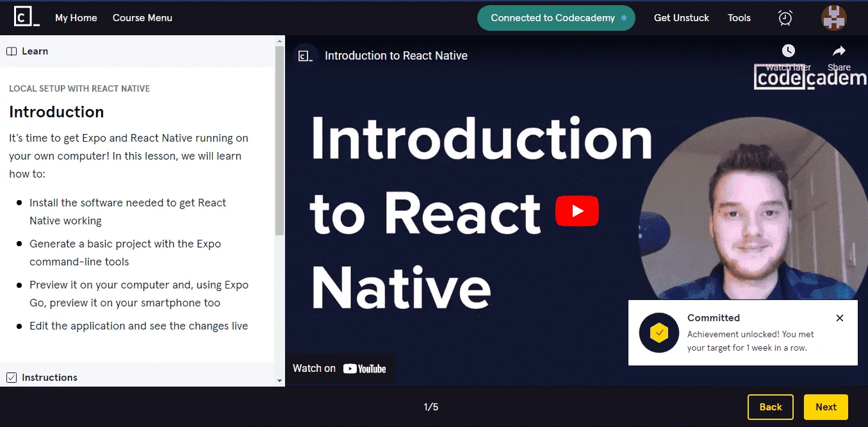Open the user profile avatar
The width and height of the screenshot is (868, 427).
[834, 18]
